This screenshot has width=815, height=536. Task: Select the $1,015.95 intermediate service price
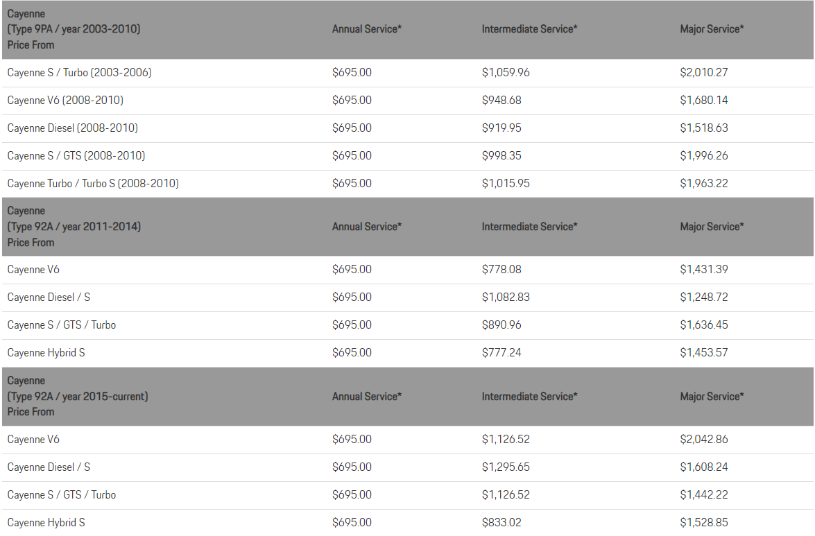(506, 184)
